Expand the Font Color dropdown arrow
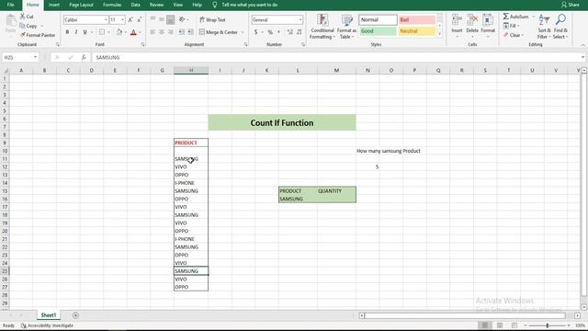 (140, 32)
